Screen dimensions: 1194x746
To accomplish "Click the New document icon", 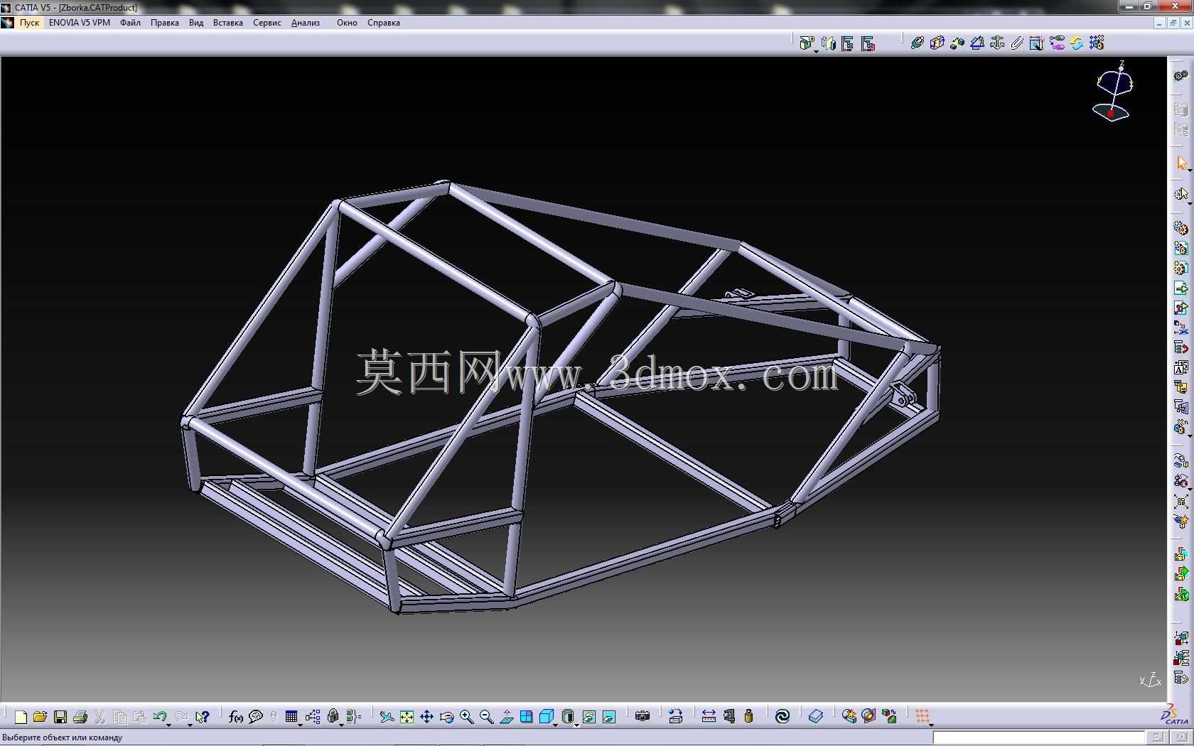I will pyautogui.click(x=21, y=717).
